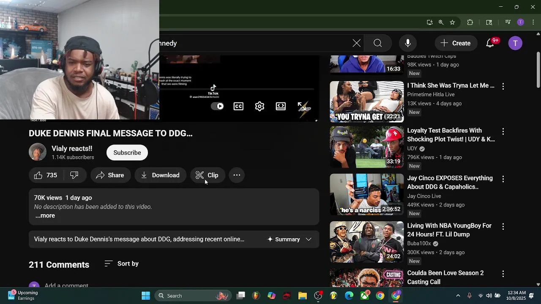This screenshot has height=304, width=541.
Task: Click the Add a comment field
Action: pyautogui.click(x=66, y=285)
